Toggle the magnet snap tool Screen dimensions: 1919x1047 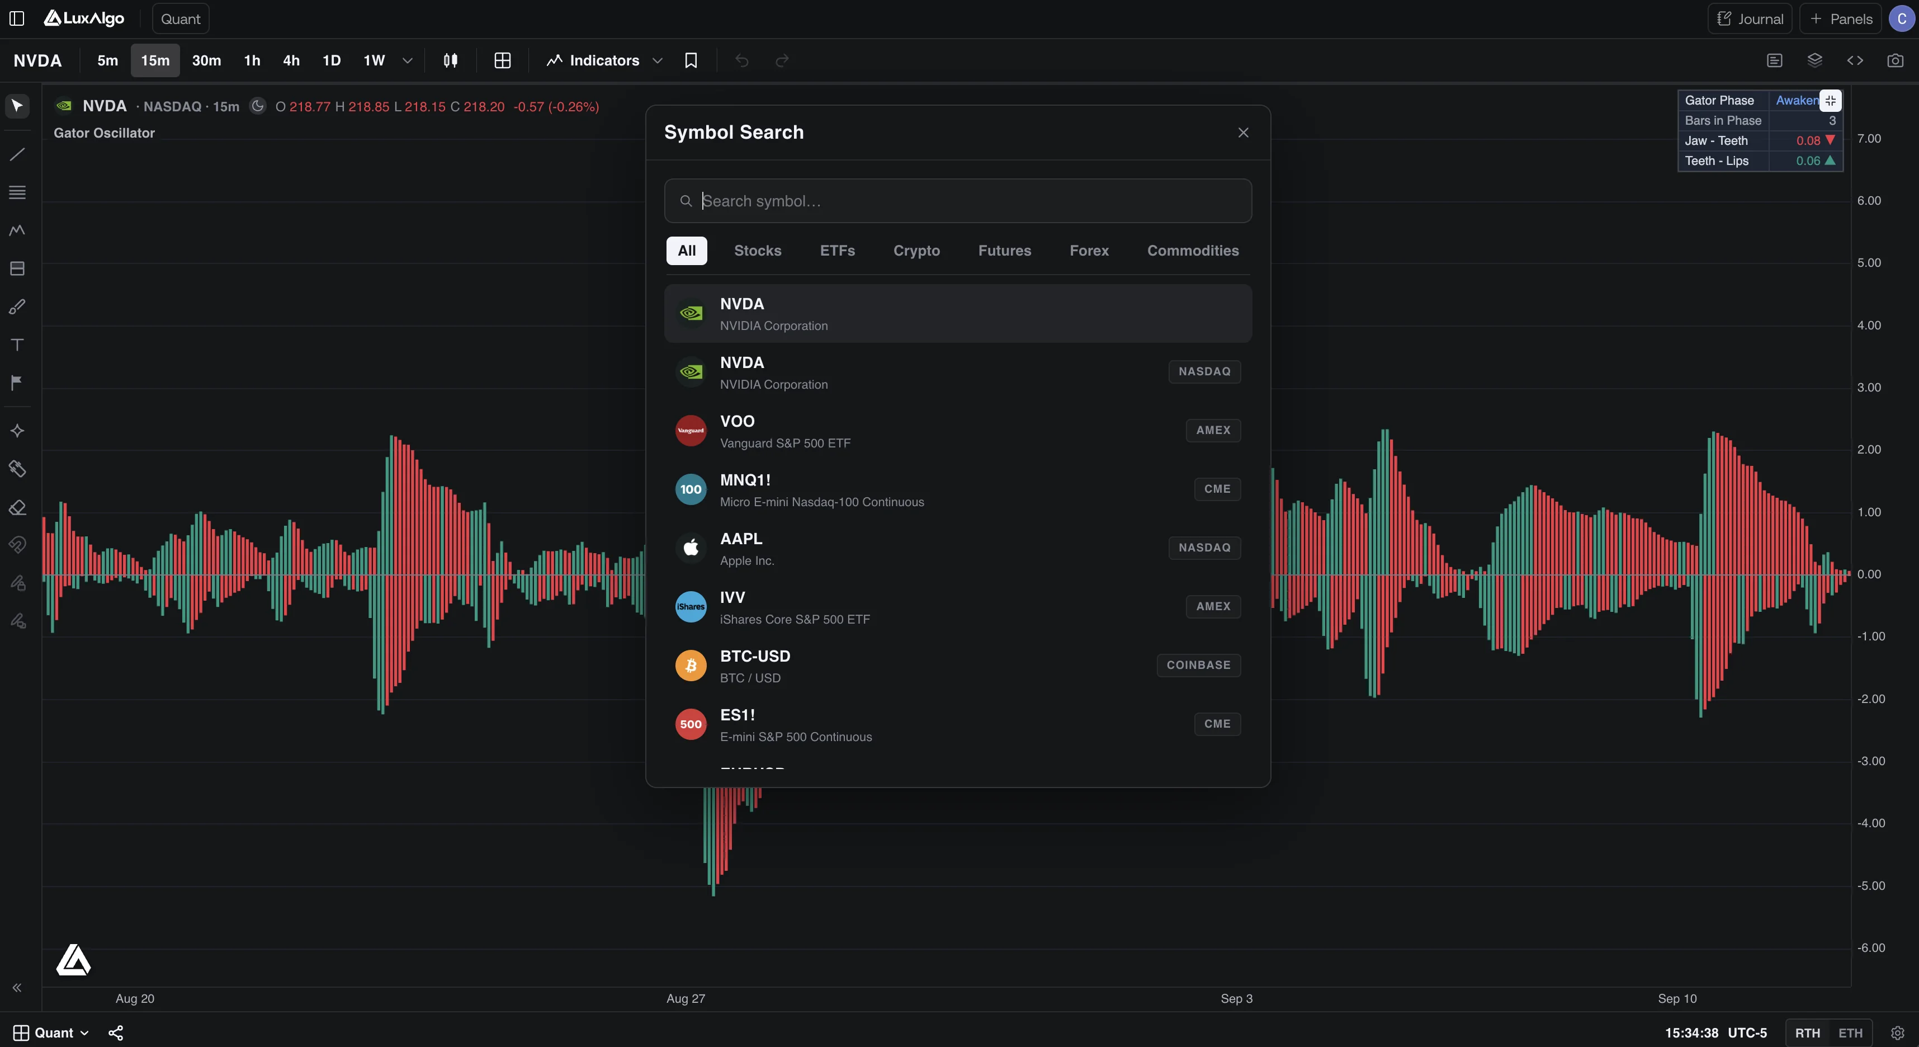[17, 545]
